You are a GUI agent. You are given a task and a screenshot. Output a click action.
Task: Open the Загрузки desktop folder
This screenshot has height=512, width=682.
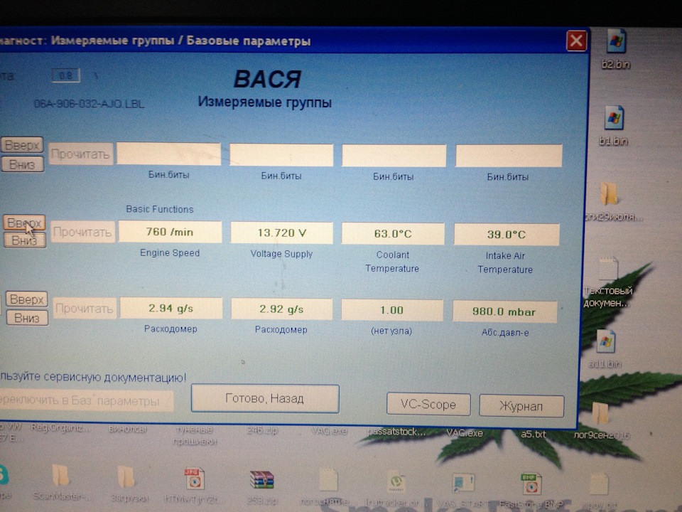coord(126,476)
